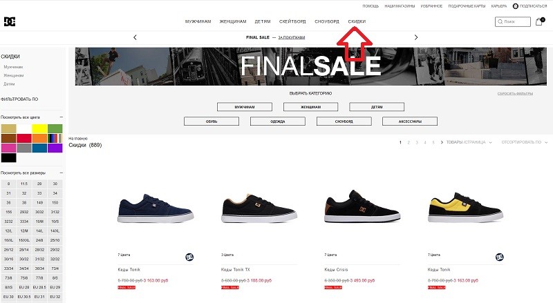This screenshot has width=553, height=303.
Task: Toggle size filter 30
Action: pos(55,184)
